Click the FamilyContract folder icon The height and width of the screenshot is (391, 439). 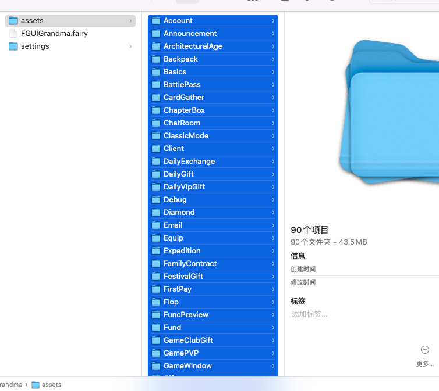click(156, 264)
